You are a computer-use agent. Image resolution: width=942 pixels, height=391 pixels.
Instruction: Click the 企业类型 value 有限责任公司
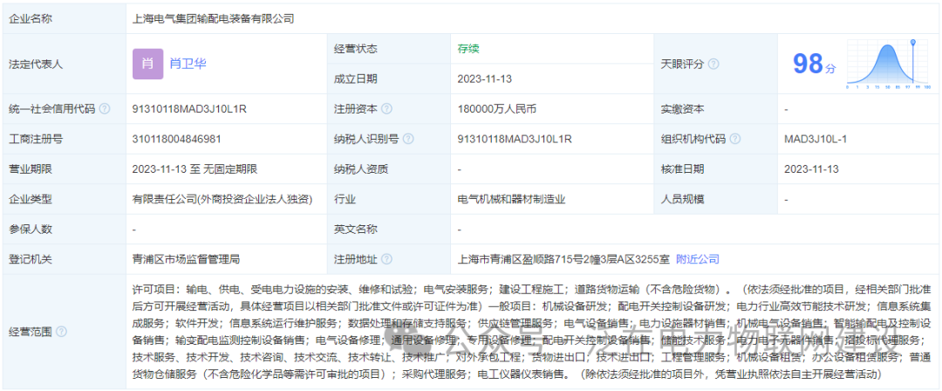click(x=222, y=199)
